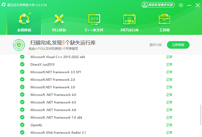Click the 重新扫描 rescan link
The width and height of the screenshot is (202, 137).
point(156,45)
